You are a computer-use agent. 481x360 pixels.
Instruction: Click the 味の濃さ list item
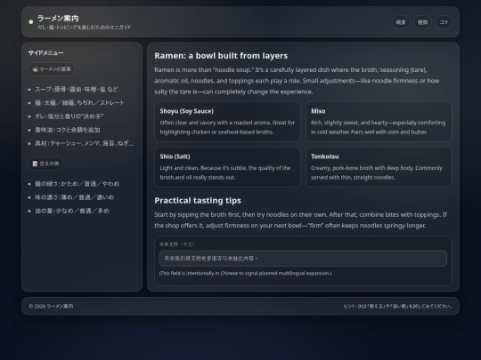(75, 197)
